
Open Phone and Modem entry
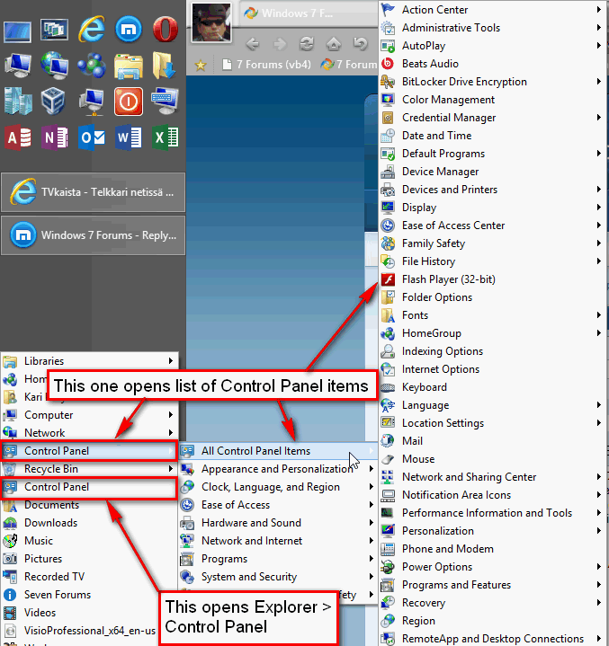493,549
